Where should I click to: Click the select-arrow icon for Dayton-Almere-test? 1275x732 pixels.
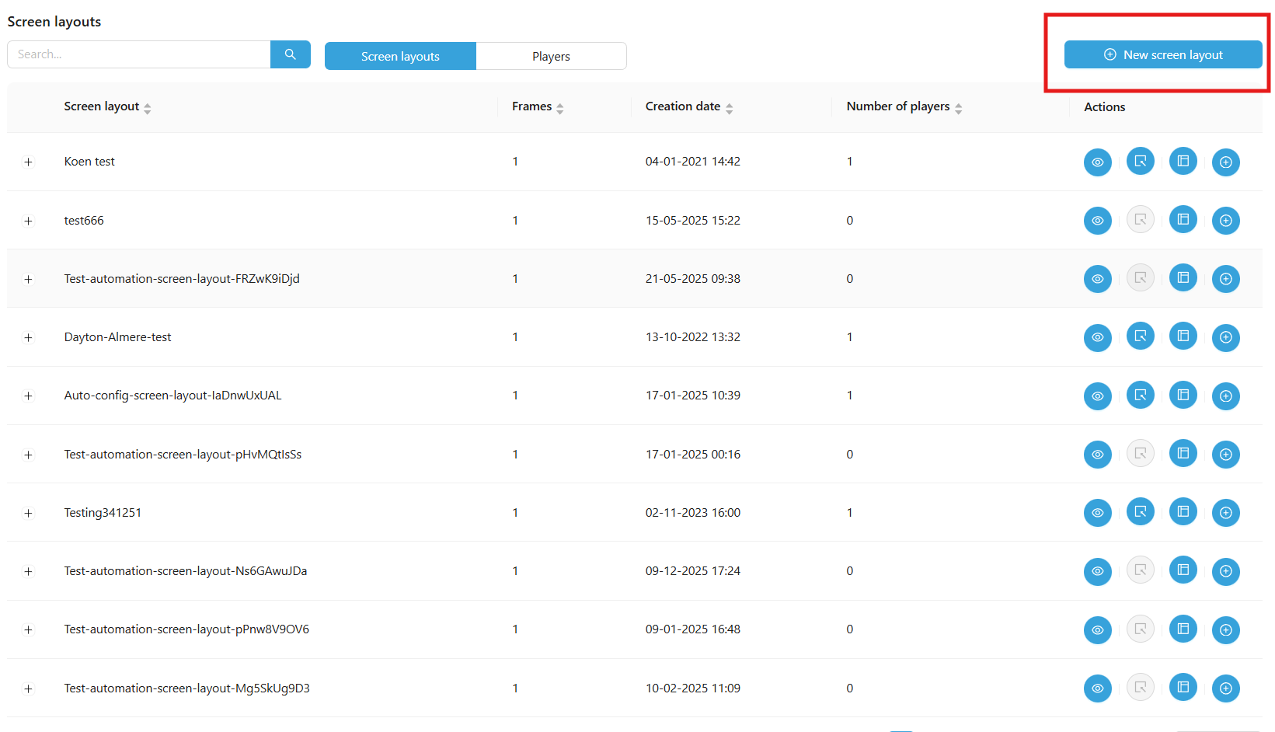tap(1140, 336)
